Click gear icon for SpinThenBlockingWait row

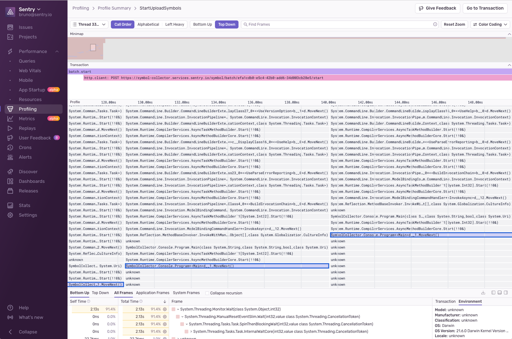[165, 324]
